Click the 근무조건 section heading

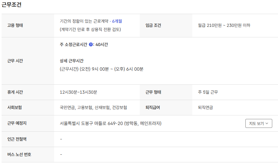(12, 5)
